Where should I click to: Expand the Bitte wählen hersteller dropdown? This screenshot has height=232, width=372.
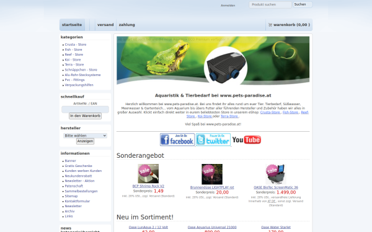coord(85,135)
